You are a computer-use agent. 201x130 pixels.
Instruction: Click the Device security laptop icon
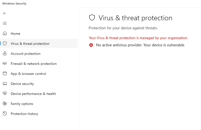[5, 84]
